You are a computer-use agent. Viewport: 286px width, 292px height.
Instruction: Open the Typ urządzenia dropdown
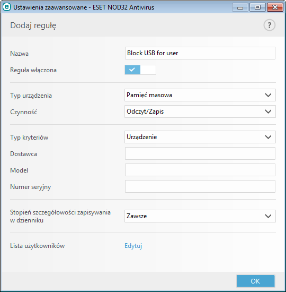click(200, 95)
